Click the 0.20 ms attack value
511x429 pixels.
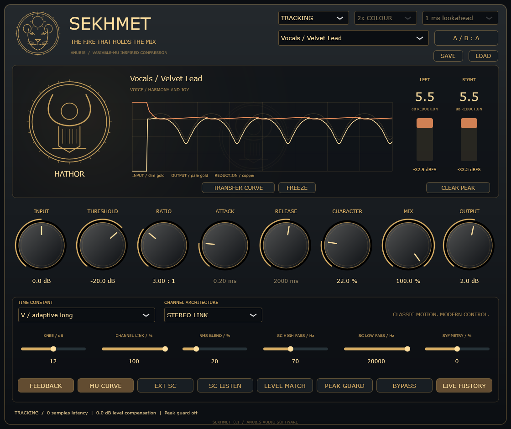tap(225, 281)
